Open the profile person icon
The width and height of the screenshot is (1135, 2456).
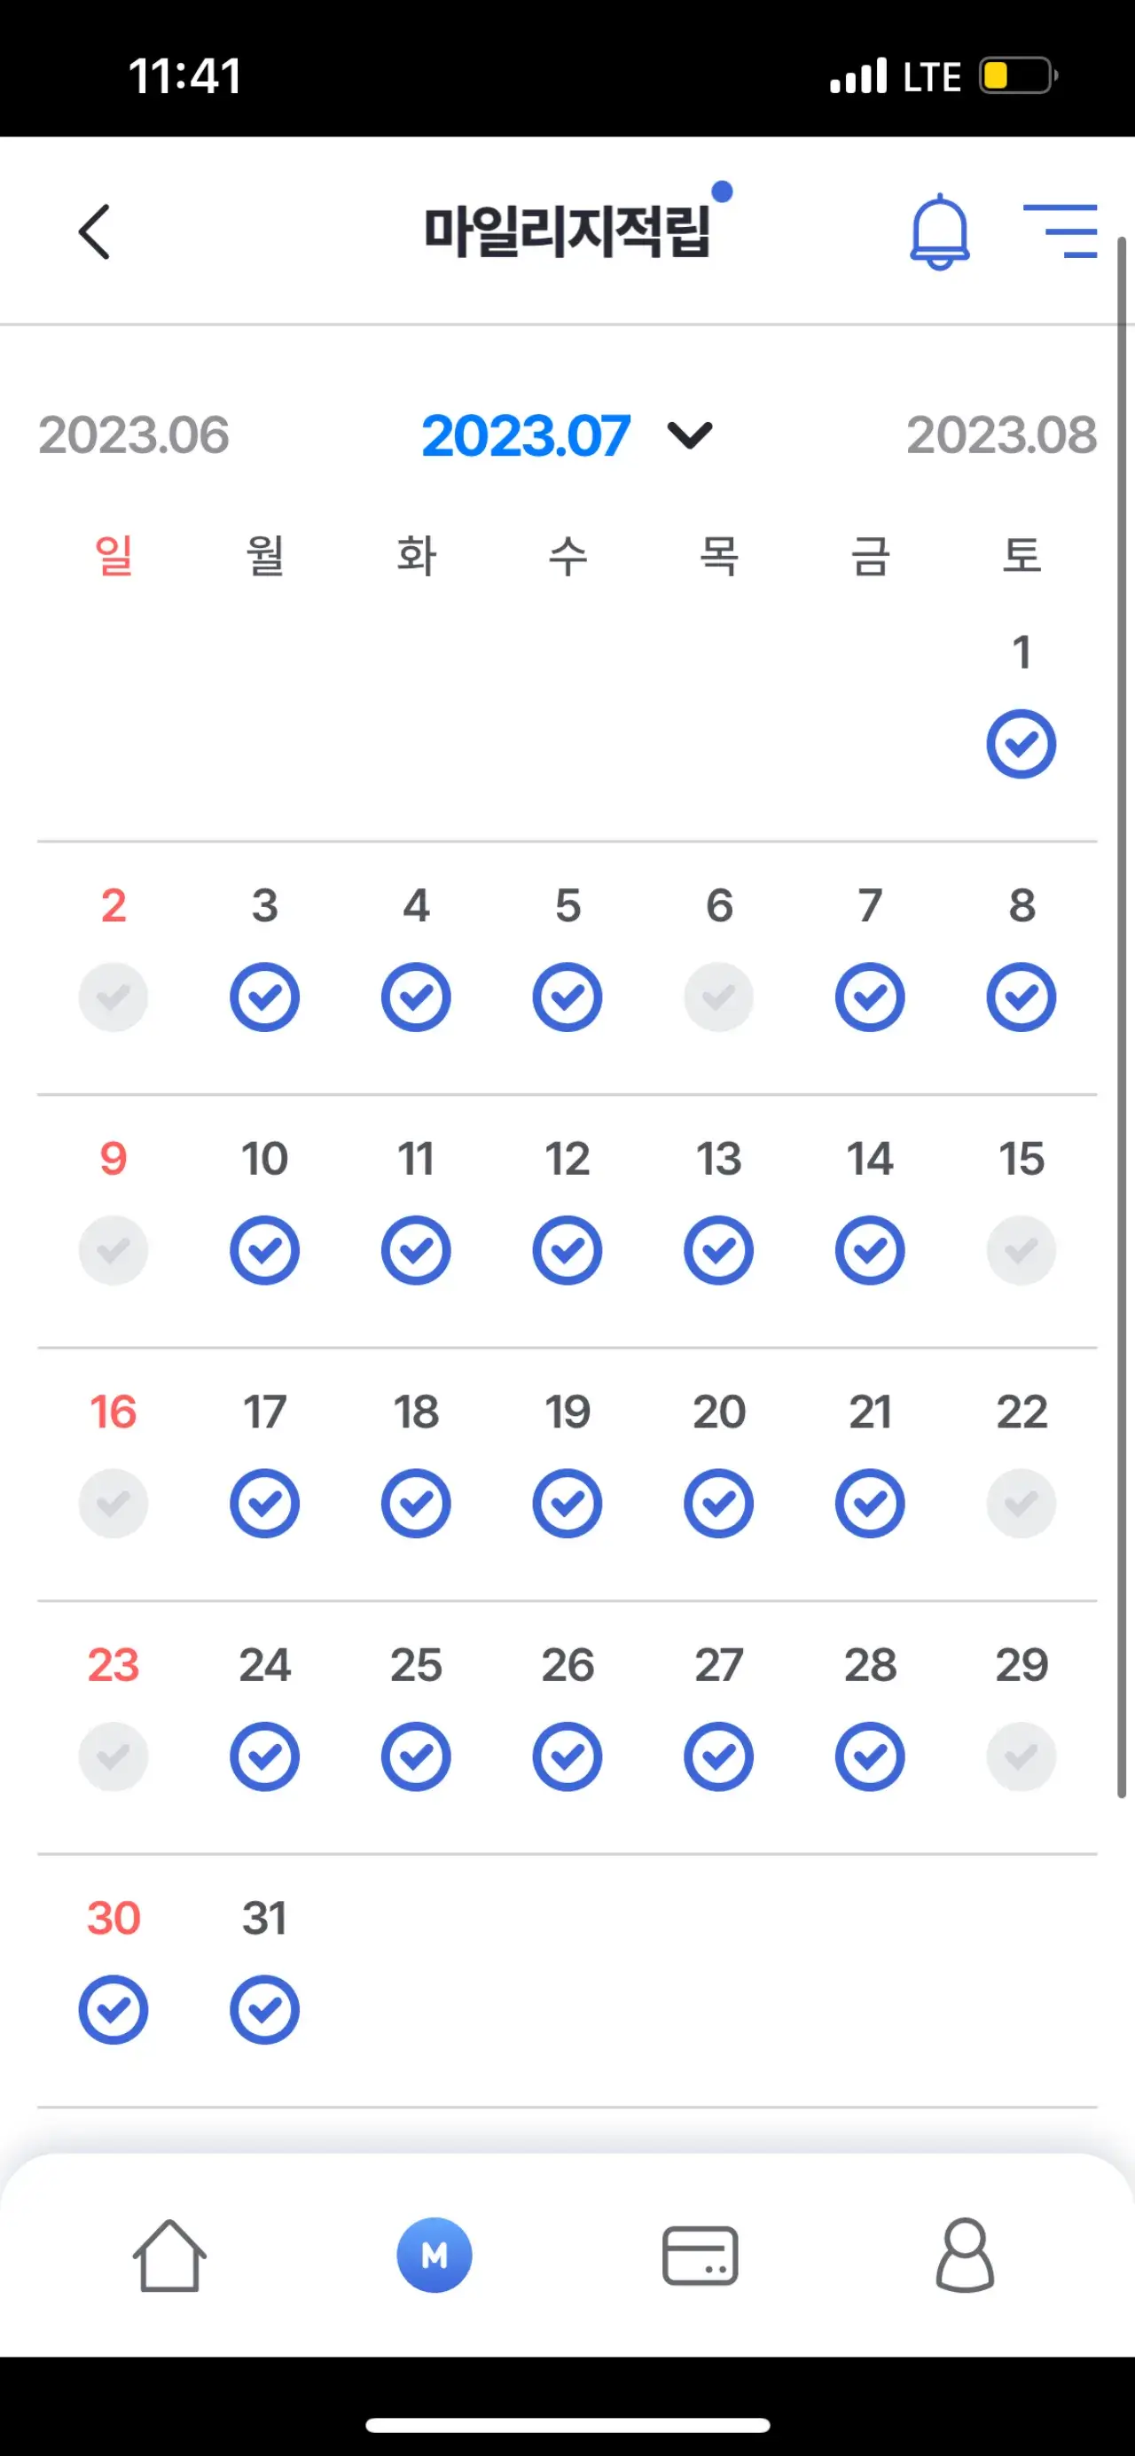coord(964,2255)
